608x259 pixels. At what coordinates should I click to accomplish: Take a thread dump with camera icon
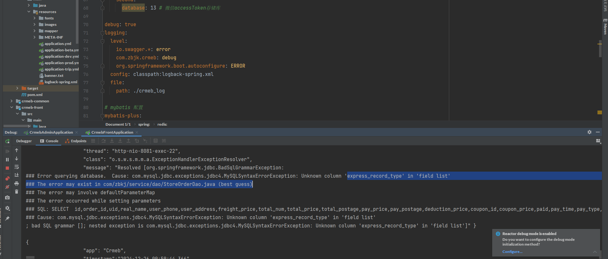(7, 198)
